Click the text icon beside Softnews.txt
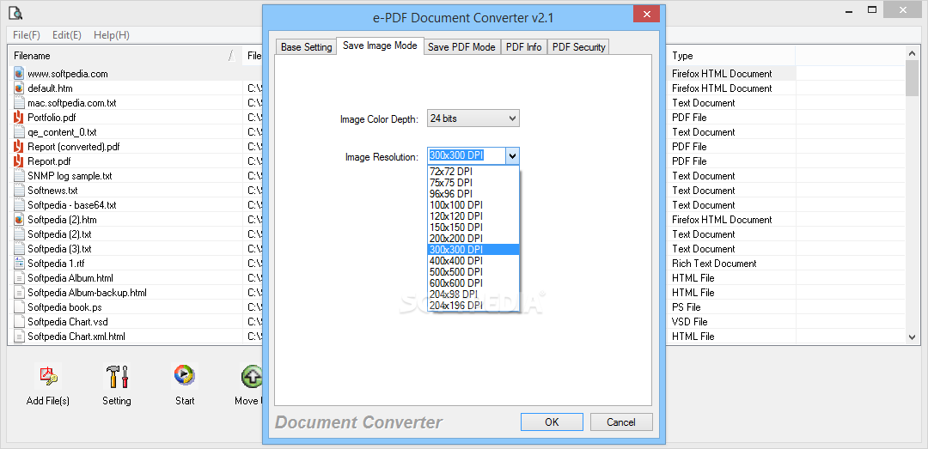This screenshot has width=928, height=449. click(19, 191)
